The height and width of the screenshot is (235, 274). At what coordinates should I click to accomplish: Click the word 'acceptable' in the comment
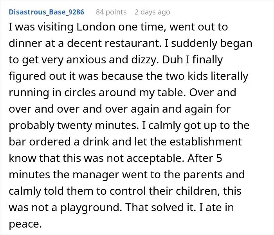pyautogui.click(x=154, y=158)
